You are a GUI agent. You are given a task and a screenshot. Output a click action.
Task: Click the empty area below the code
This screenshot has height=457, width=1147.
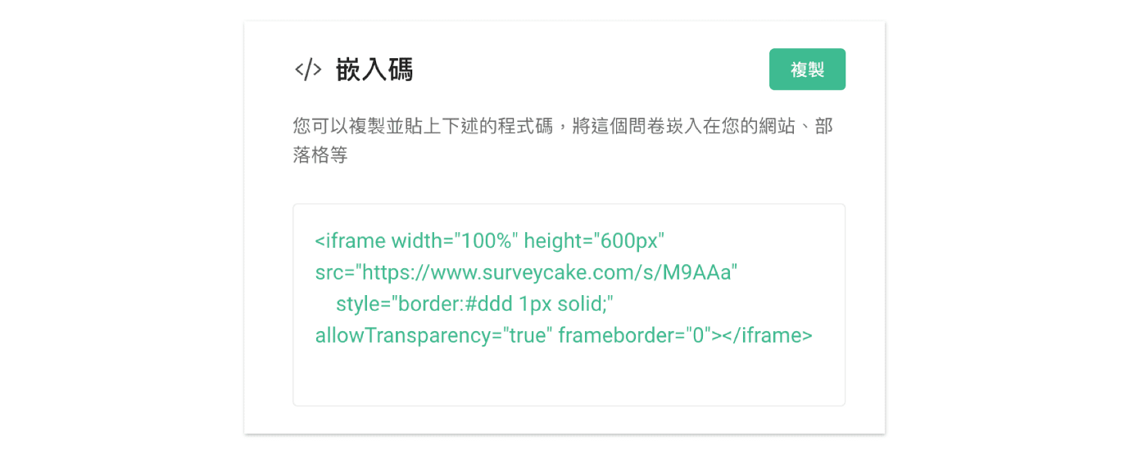[x=569, y=378]
